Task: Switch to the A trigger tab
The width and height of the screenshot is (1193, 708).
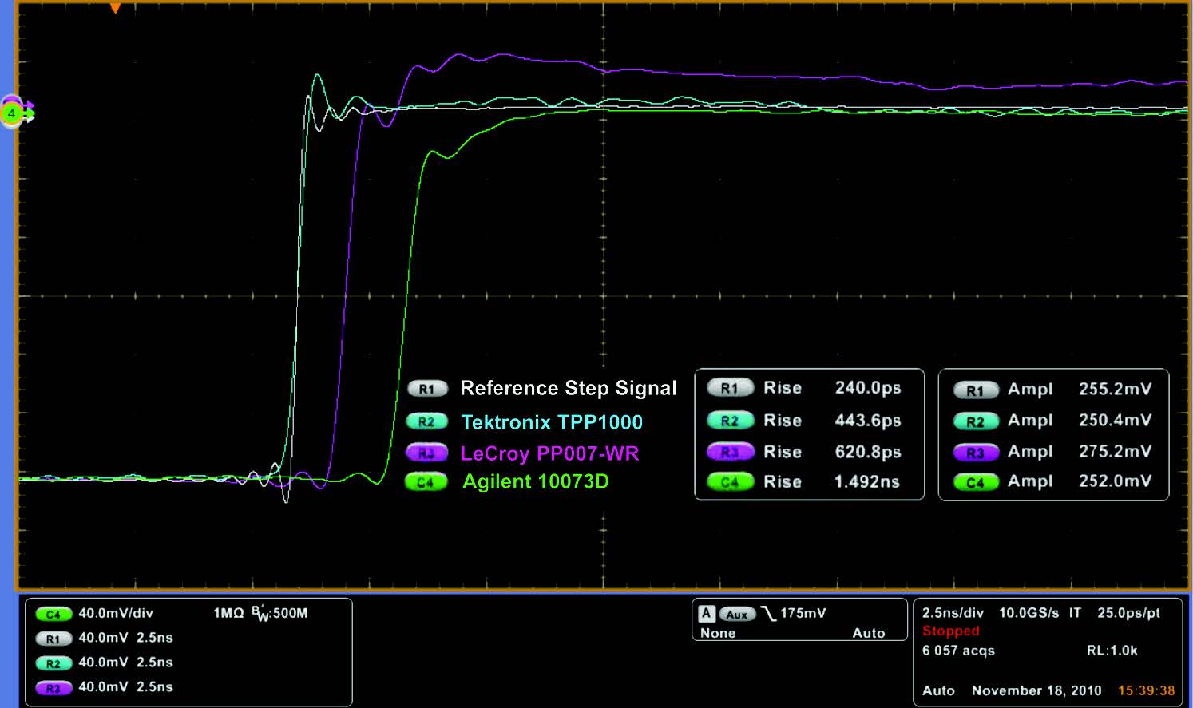Action: [x=706, y=613]
